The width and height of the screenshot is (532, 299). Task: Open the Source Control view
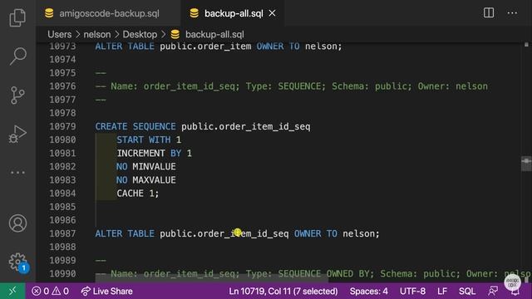pyautogui.click(x=17, y=96)
